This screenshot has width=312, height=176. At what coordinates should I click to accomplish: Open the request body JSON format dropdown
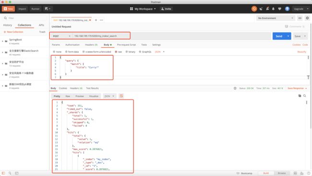pyautogui.click(x=160, y=51)
